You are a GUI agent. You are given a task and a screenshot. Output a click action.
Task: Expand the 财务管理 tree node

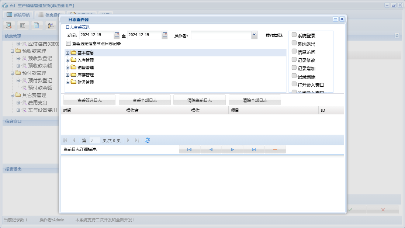[67, 82]
